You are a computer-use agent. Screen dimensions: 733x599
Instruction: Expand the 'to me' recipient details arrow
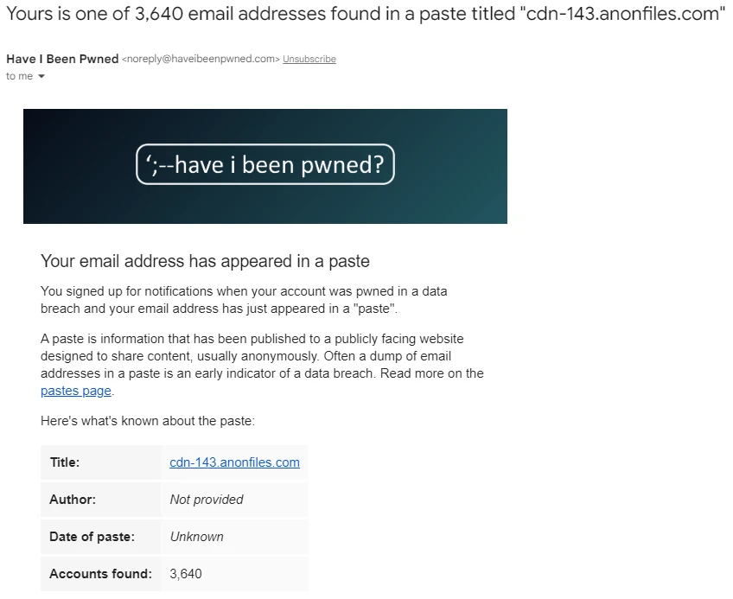click(41, 76)
